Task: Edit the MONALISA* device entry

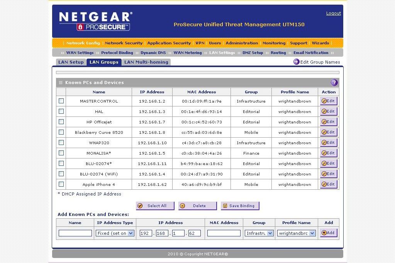Action: [x=329, y=153]
